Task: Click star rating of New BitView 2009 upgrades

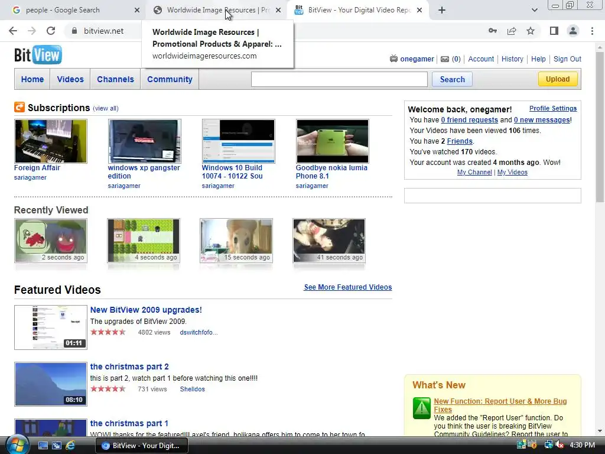Action: [x=108, y=332]
